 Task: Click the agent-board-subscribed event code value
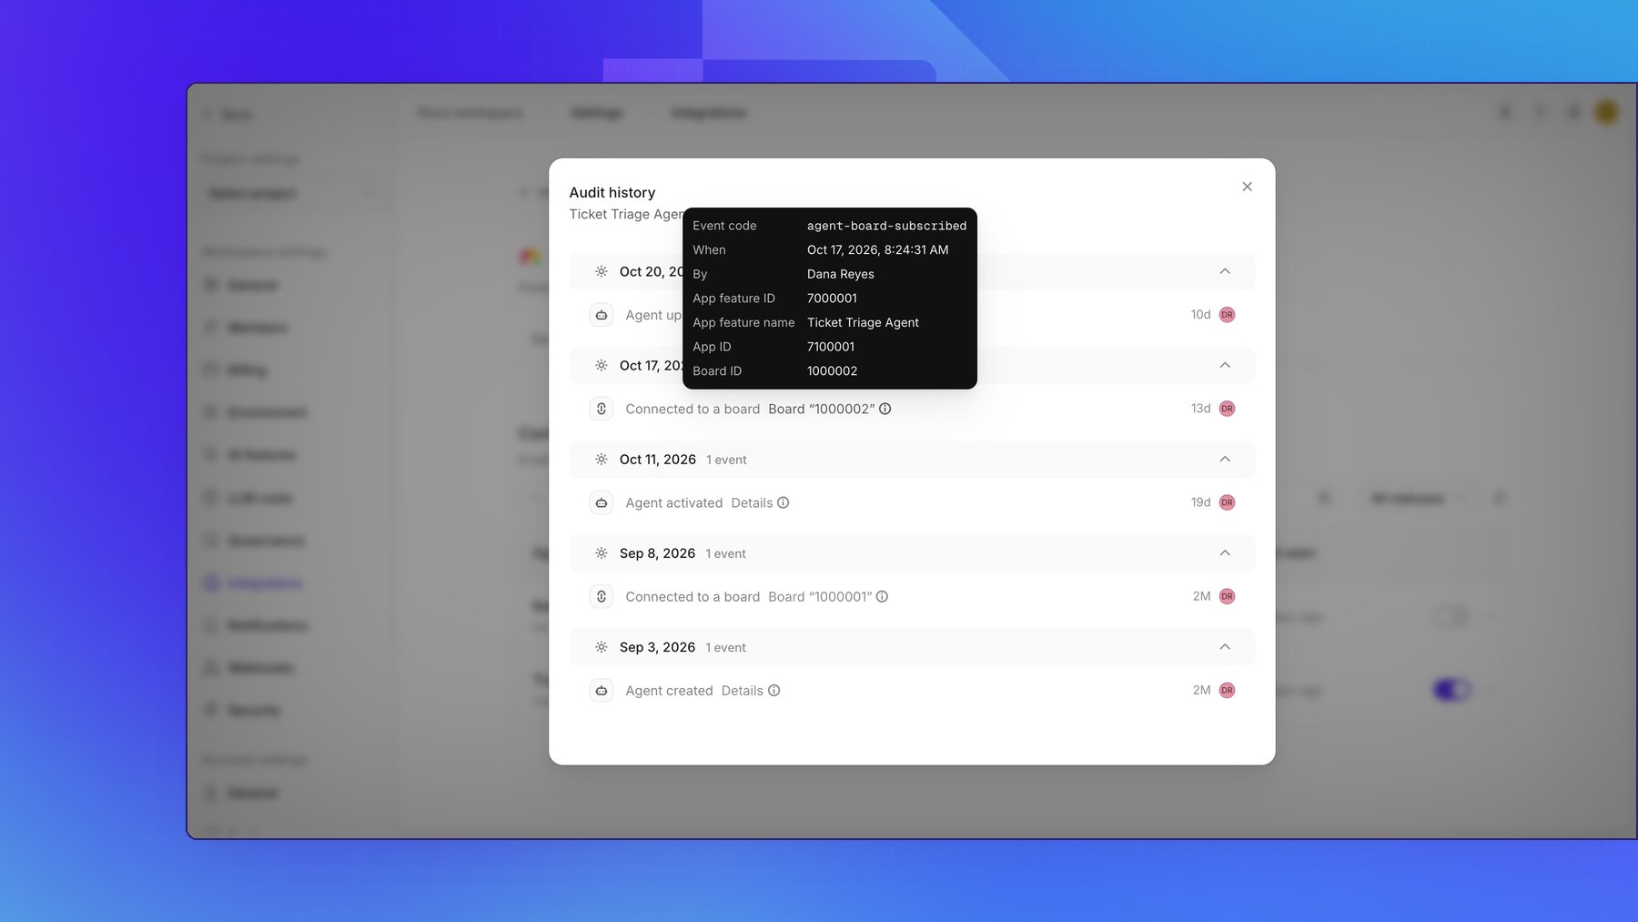pos(886,226)
